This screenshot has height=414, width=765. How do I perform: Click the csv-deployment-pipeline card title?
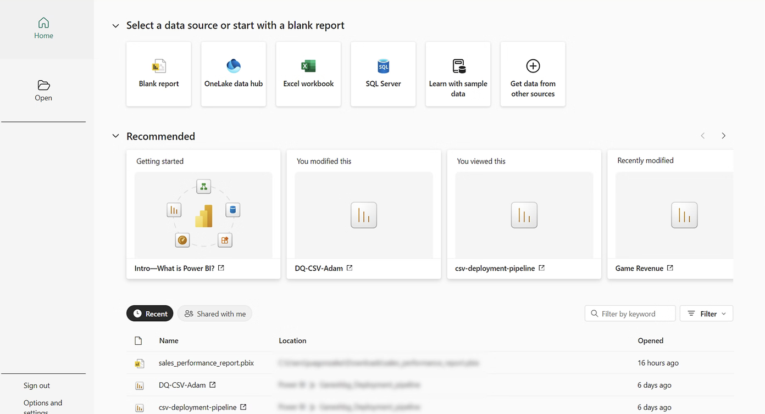point(495,268)
